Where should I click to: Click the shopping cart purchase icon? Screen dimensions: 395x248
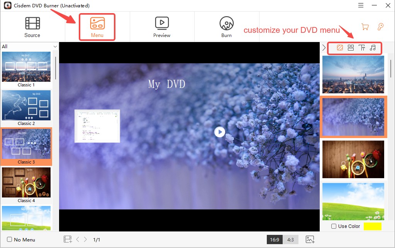click(x=364, y=27)
